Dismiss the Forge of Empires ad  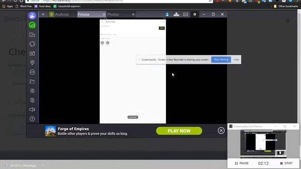click(x=221, y=131)
